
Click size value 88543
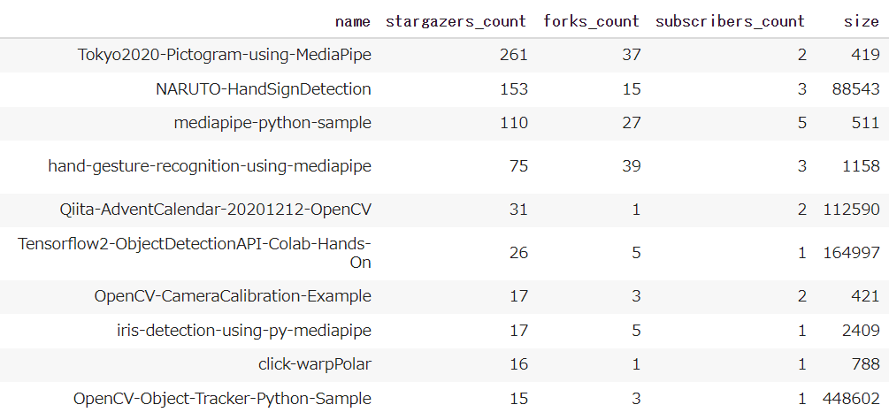(856, 89)
